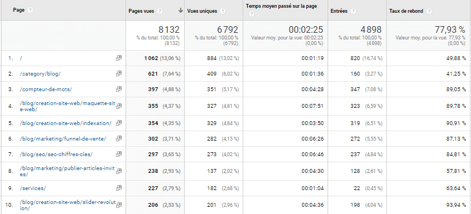Image resolution: width=471 pixels, height=214 pixels.
Task: Open funnel-de-vente page via its popup icon
Action: pos(119,138)
